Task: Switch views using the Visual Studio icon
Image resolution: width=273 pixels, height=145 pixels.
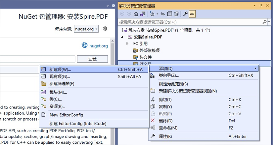Action: 143,14
